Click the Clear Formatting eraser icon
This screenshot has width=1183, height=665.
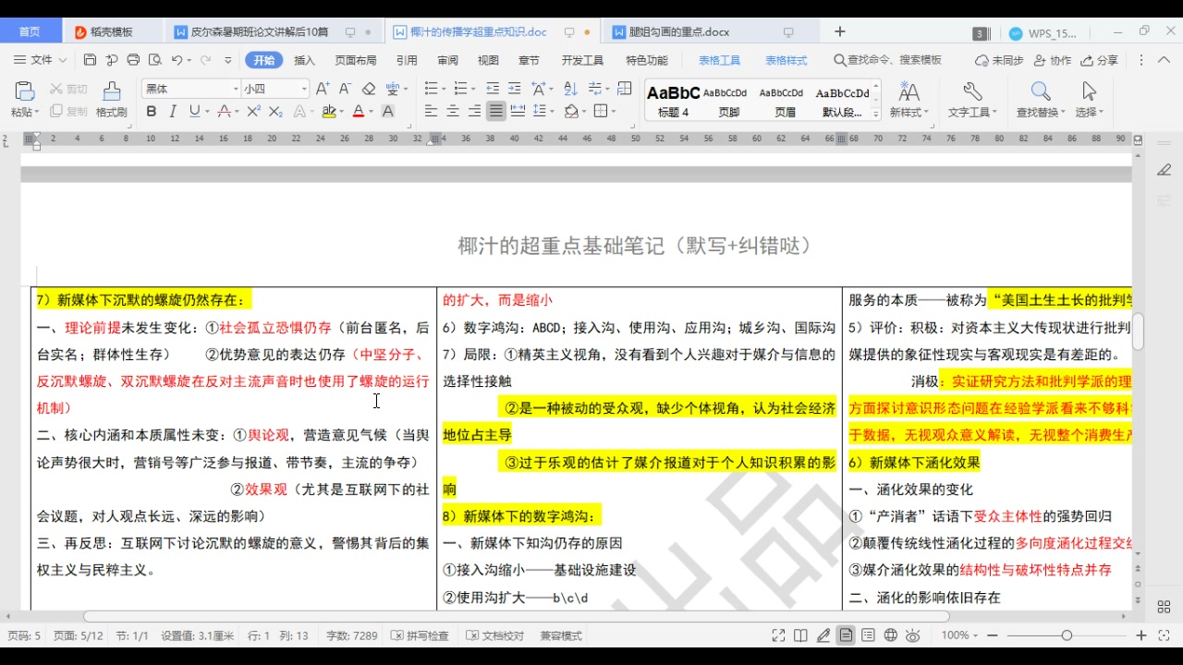coord(369,89)
